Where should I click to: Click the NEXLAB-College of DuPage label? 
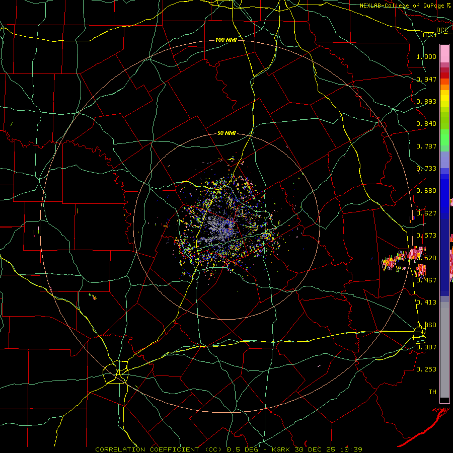pyautogui.click(x=406, y=6)
